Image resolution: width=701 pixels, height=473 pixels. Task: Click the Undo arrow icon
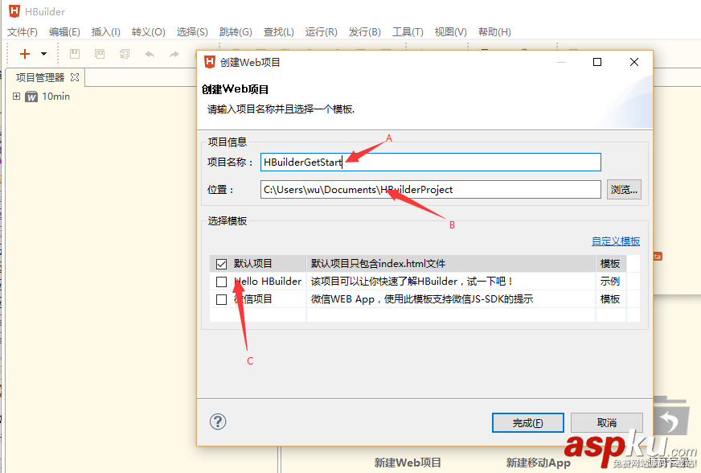[150, 54]
